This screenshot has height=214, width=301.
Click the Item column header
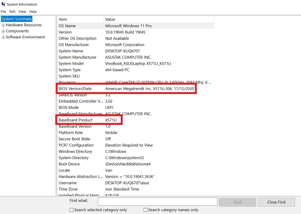[81, 19]
